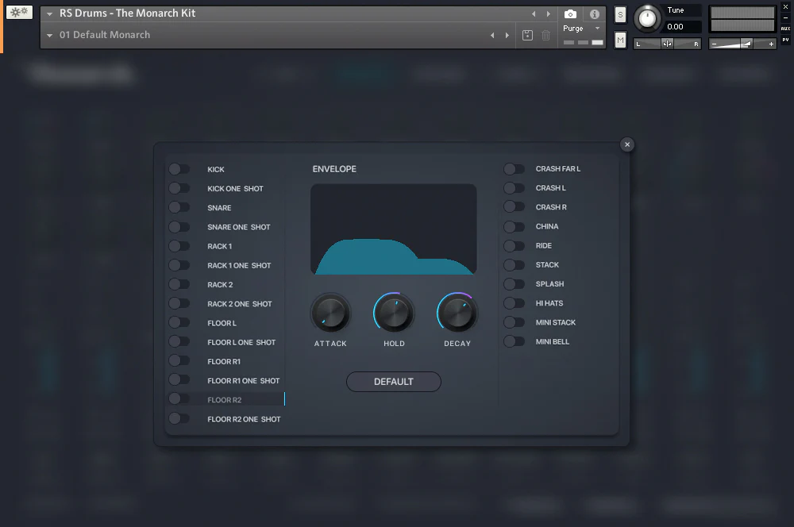
Task: Enable FLOOR R1 ONE SHOT switch
Action: [x=179, y=381]
